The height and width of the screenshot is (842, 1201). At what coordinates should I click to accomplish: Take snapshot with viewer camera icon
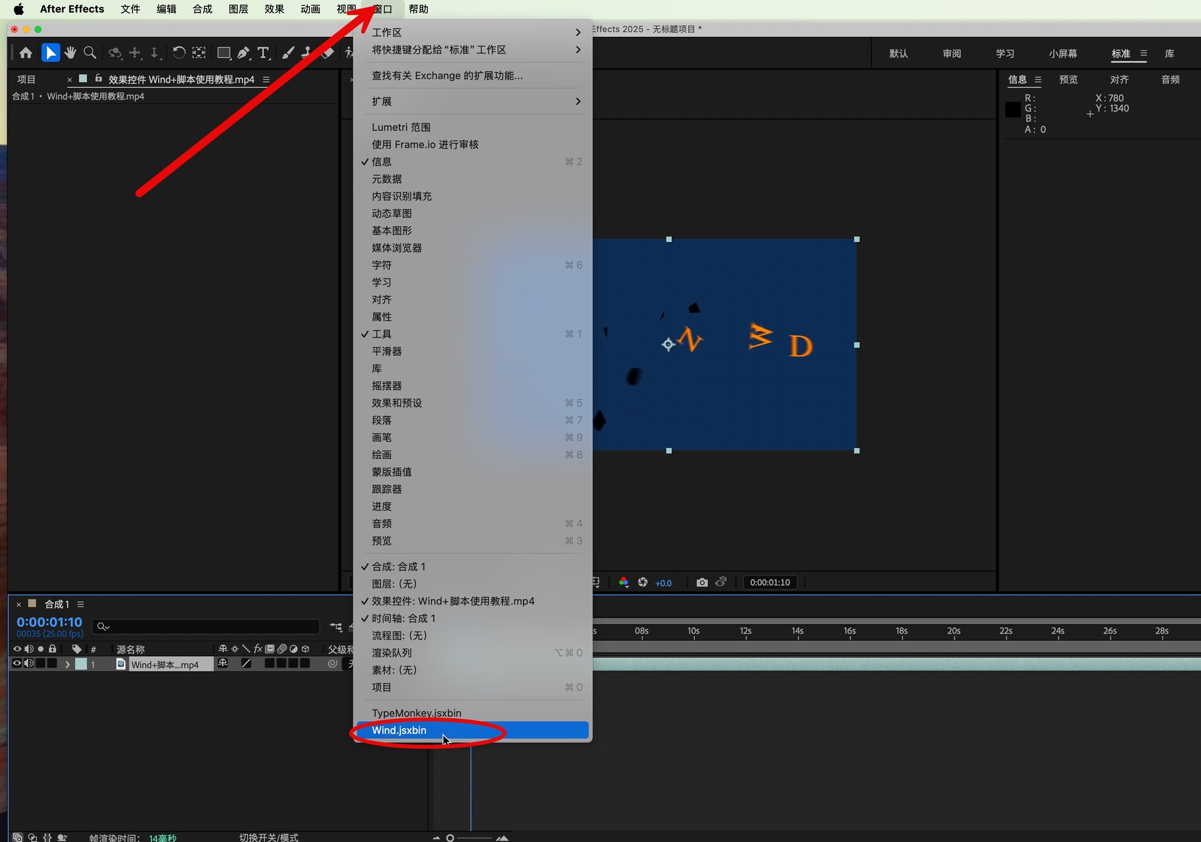pos(702,582)
